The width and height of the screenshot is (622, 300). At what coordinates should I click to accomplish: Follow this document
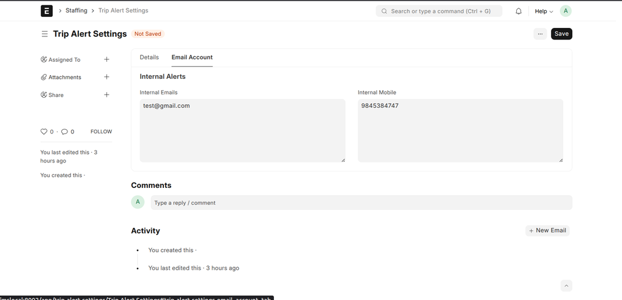click(x=101, y=132)
